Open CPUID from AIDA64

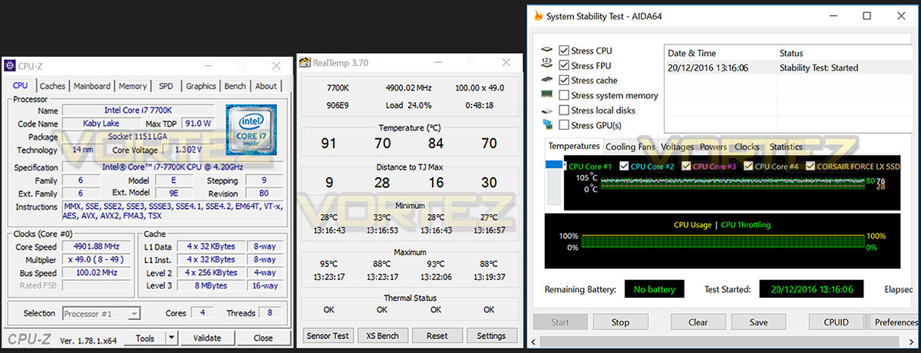coord(836,322)
